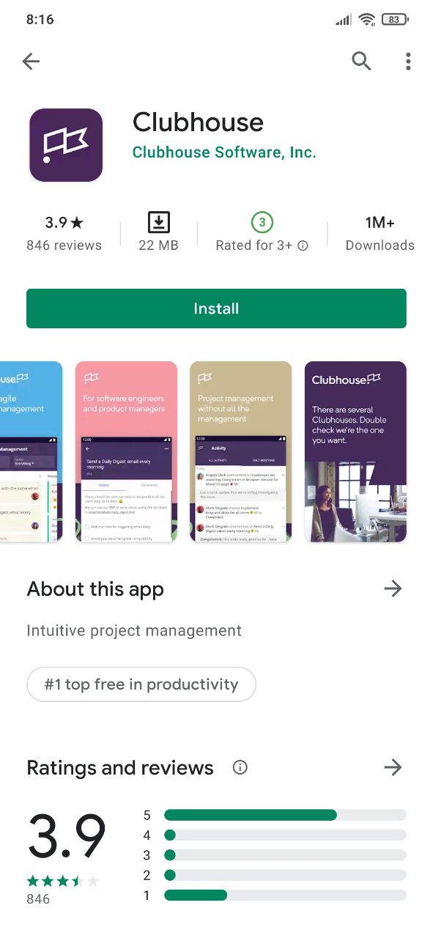Tap the green Install button
433x938 pixels.
tap(216, 309)
